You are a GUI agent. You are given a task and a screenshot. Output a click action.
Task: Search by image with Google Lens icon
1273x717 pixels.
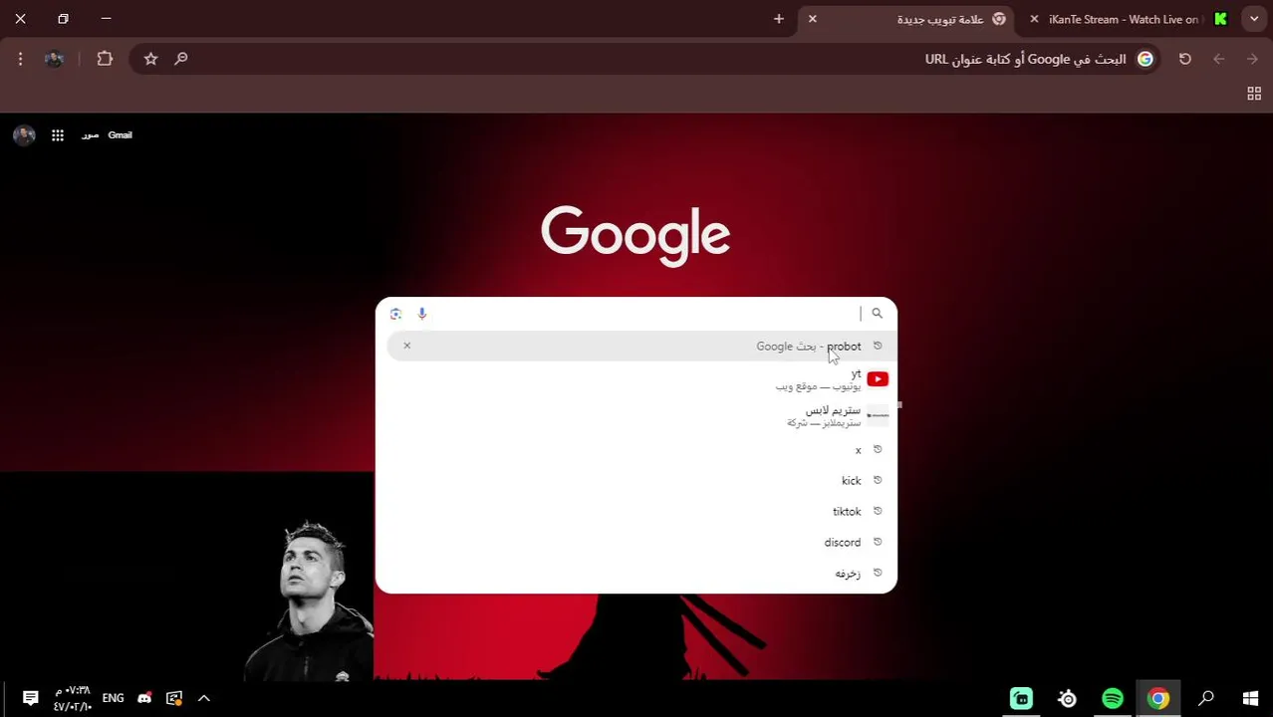pyautogui.click(x=395, y=314)
